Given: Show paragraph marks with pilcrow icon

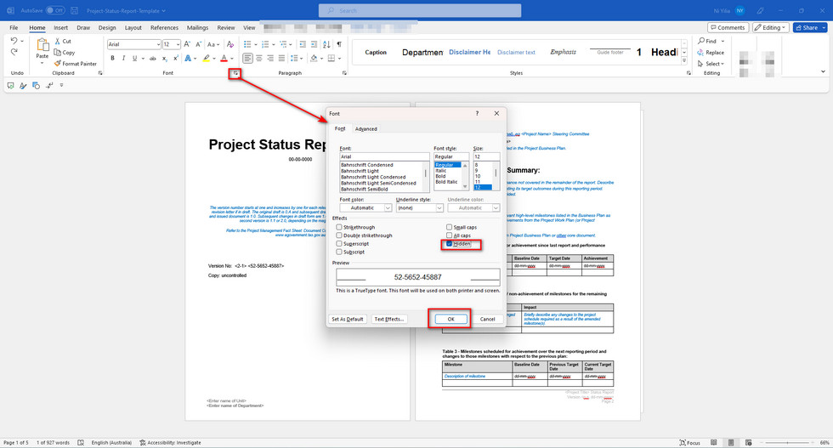Looking at the screenshot, I should tap(339, 44).
